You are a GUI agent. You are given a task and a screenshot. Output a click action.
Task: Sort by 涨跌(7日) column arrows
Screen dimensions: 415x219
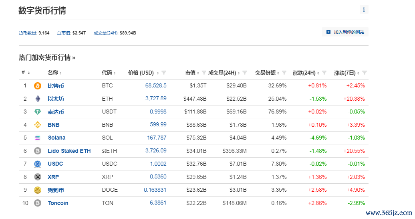[x=358, y=73]
